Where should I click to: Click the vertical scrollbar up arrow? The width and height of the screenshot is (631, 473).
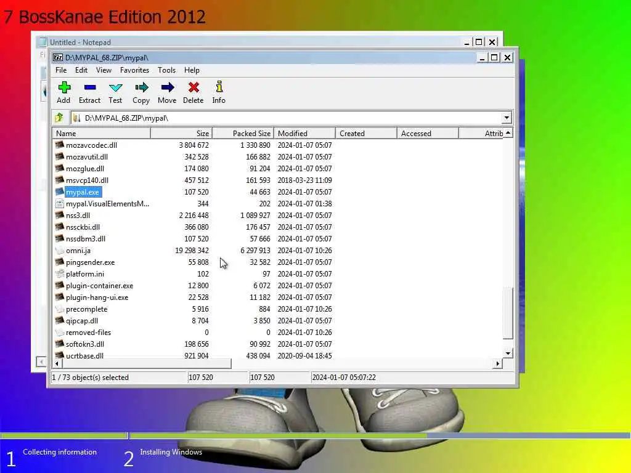(x=508, y=133)
